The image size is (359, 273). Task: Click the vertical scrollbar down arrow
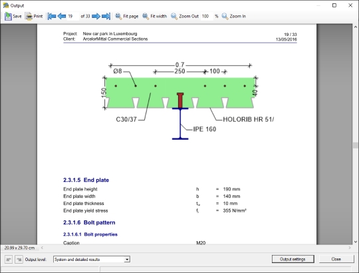(x=356, y=242)
